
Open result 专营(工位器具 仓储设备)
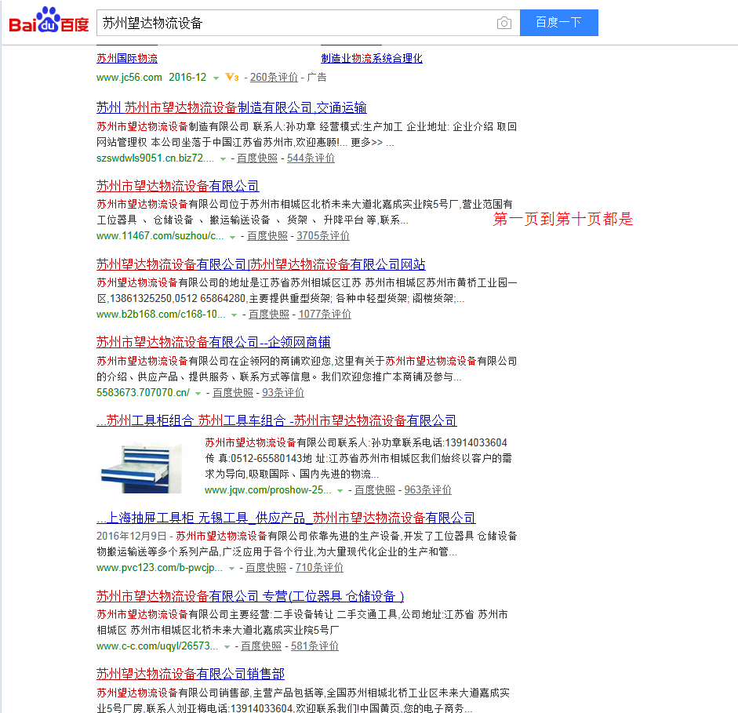click(250, 596)
